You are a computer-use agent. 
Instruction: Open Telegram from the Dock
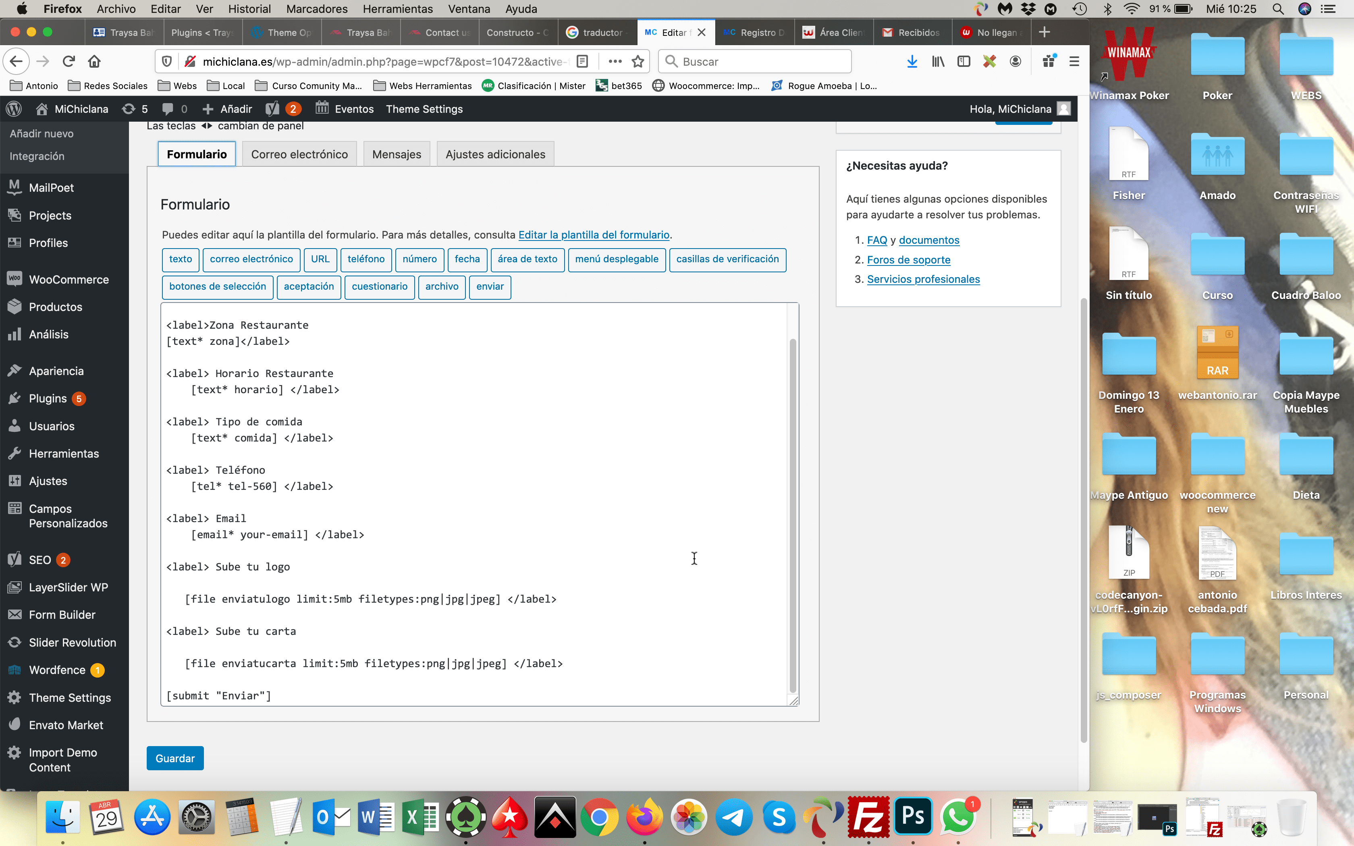coord(733,817)
